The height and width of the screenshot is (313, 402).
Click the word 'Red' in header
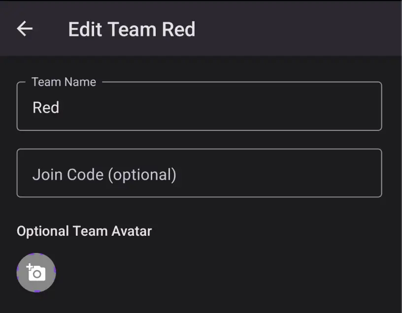[178, 29]
